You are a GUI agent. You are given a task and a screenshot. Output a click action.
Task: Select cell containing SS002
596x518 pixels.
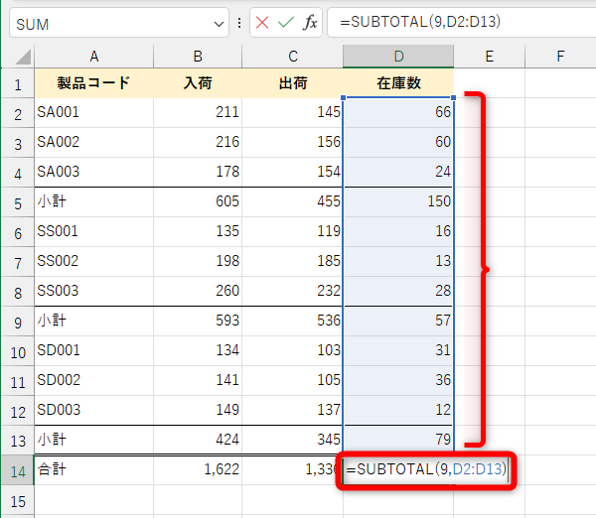coord(94,261)
